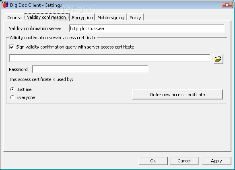
Task: Click the access certificate file path field
Action: 109,58
